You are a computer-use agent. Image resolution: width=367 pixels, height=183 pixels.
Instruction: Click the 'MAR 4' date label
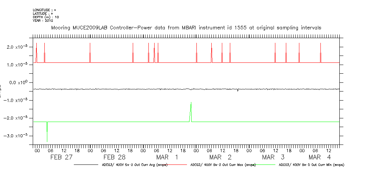[320, 157]
